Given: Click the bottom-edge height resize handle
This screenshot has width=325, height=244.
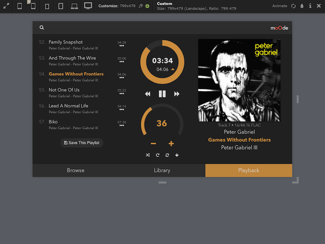Looking at the screenshot, I should (162, 182).
